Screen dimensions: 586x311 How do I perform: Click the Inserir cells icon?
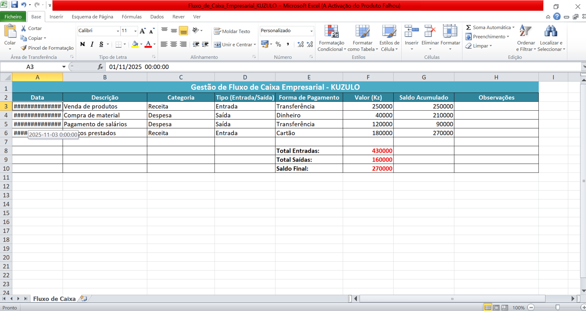(x=411, y=31)
